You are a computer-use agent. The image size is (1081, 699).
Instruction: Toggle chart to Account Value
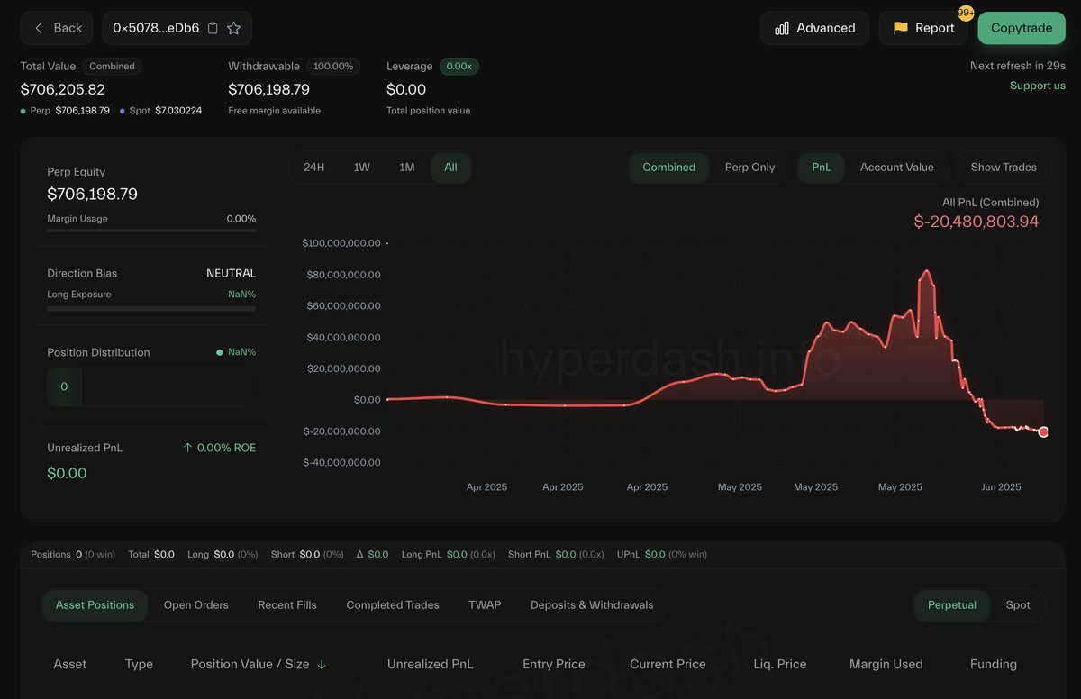pyautogui.click(x=896, y=168)
